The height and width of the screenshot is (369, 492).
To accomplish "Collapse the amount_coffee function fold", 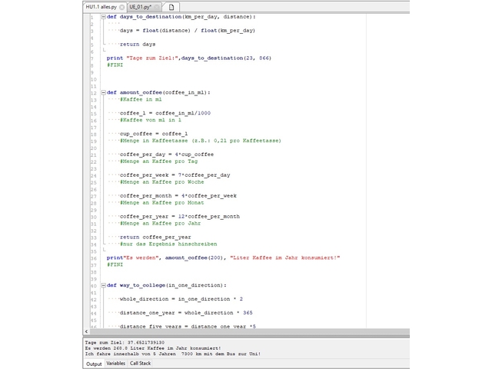I will click(103, 92).
